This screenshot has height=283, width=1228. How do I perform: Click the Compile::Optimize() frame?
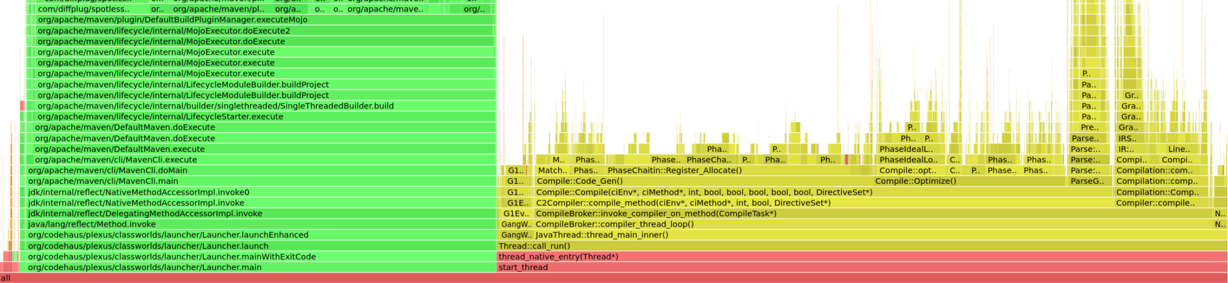click(970, 181)
